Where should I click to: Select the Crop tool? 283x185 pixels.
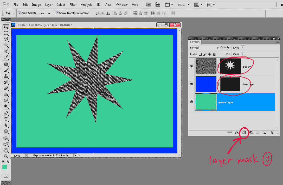[x=6, y=51]
